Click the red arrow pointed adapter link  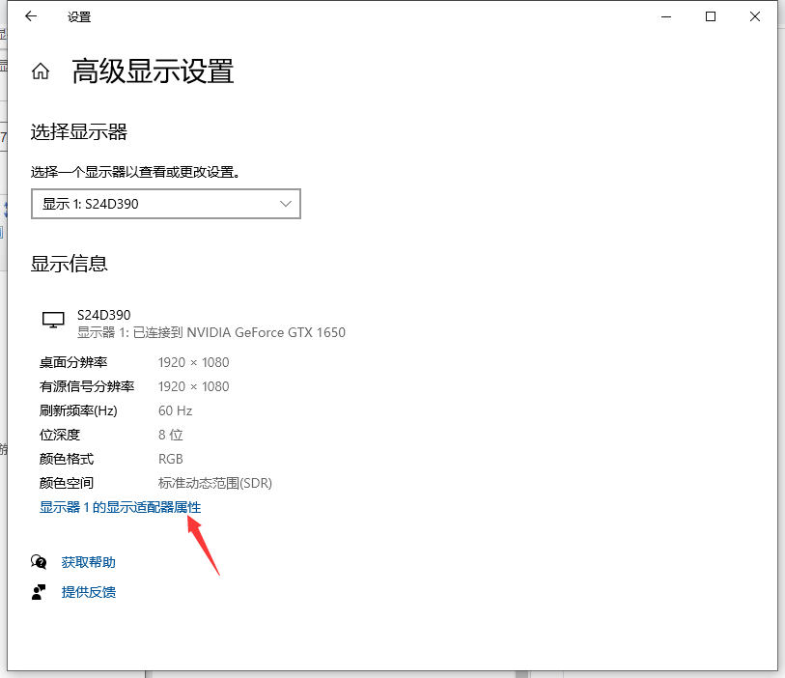(x=120, y=507)
